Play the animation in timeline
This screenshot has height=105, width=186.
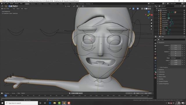click(x=78, y=93)
